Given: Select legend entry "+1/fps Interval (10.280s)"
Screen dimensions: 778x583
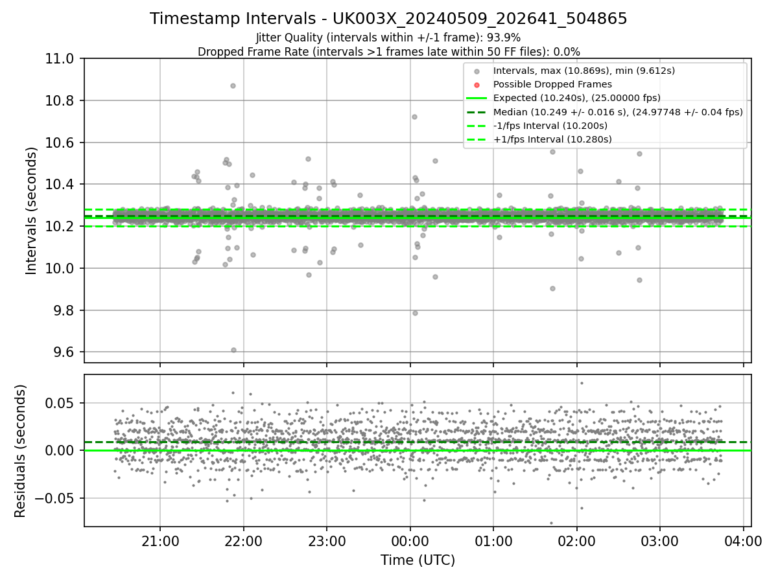Looking at the screenshot, I should pyautogui.click(x=552, y=139).
